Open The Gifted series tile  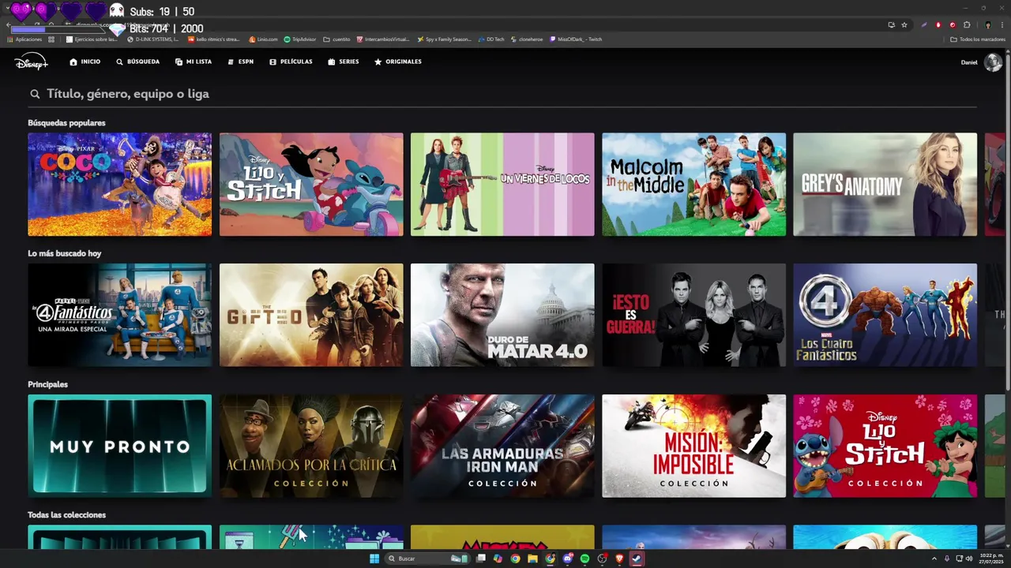311,315
